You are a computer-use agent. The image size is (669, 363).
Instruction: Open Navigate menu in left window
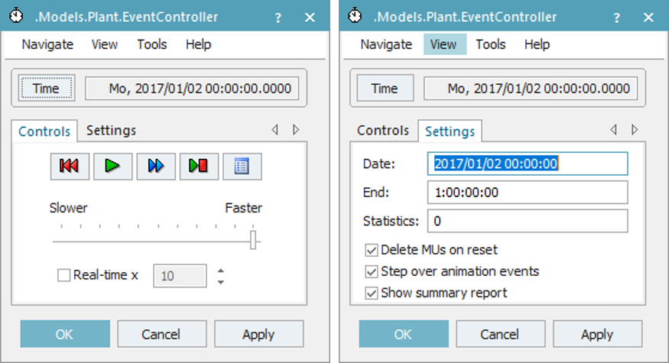(x=47, y=44)
